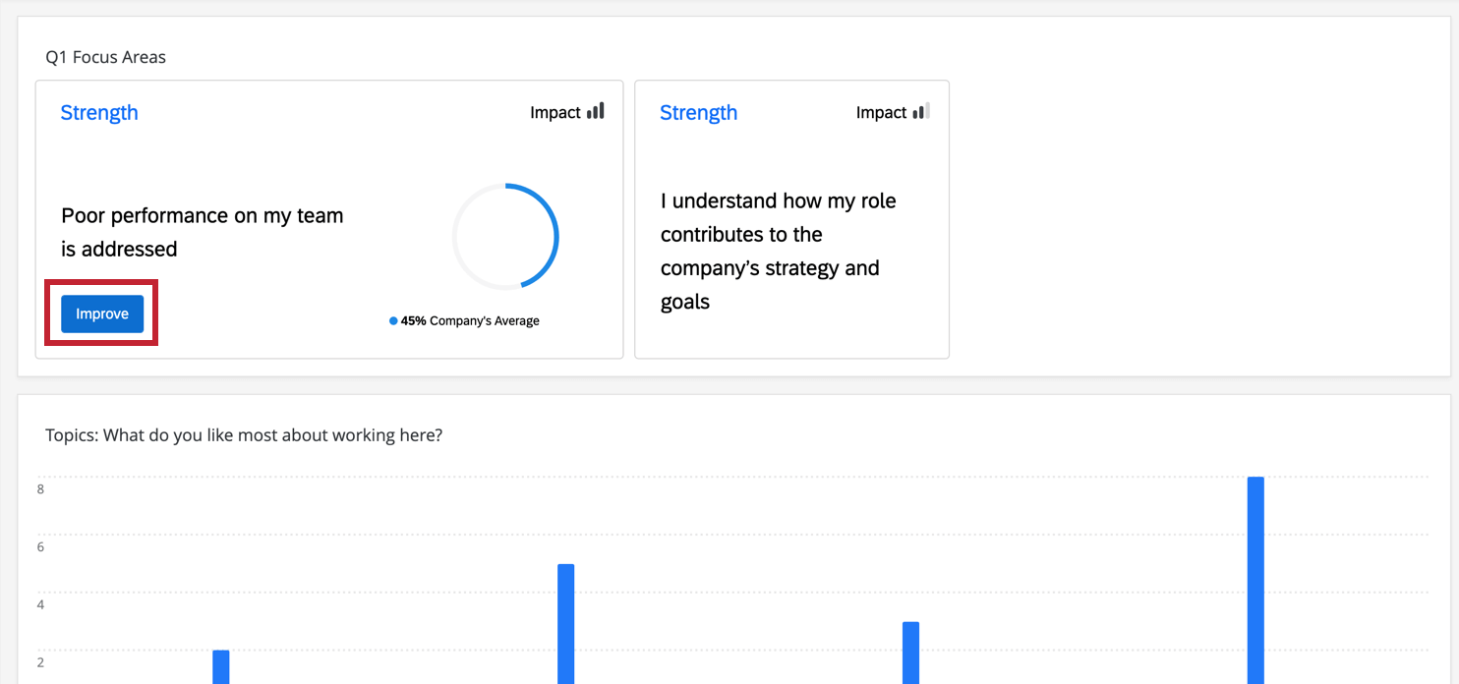Select the shortest chart bar at value 2
Viewport: 1459px width, 684px height.
pos(221,666)
